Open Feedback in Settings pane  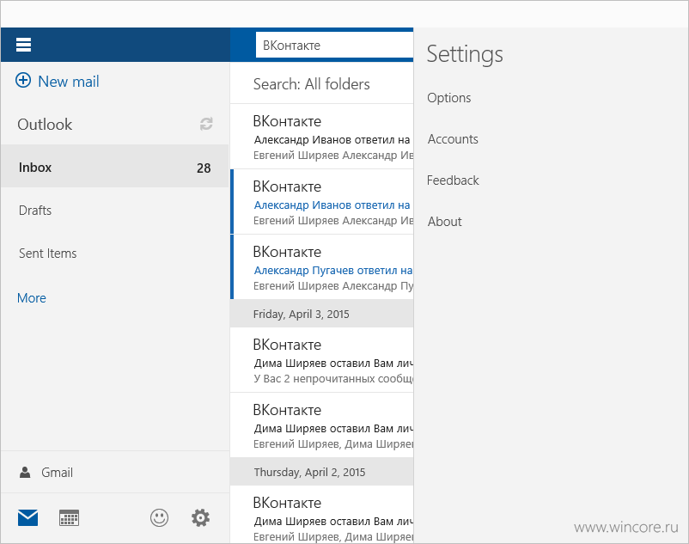click(x=453, y=180)
